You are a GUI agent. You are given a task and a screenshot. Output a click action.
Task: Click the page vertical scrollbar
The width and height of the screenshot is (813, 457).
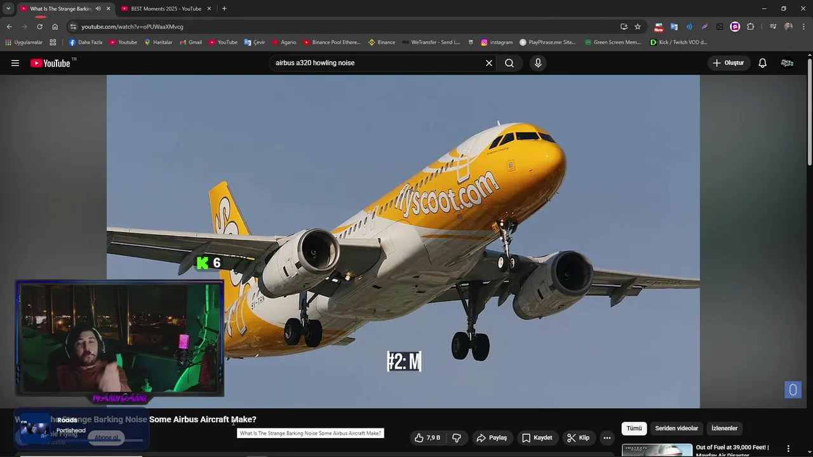coord(809,111)
